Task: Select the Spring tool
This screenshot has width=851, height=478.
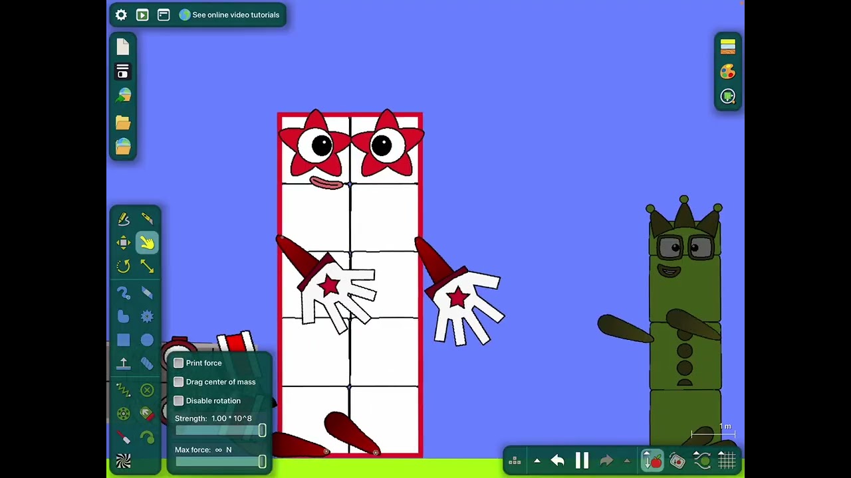Action: [x=124, y=390]
